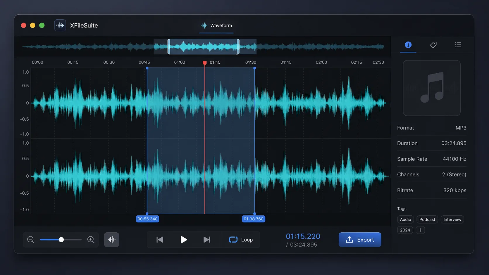This screenshot has height=275, width=489.
Task: Click the selection start label 00:55.340
Action: tap(147, 219)
